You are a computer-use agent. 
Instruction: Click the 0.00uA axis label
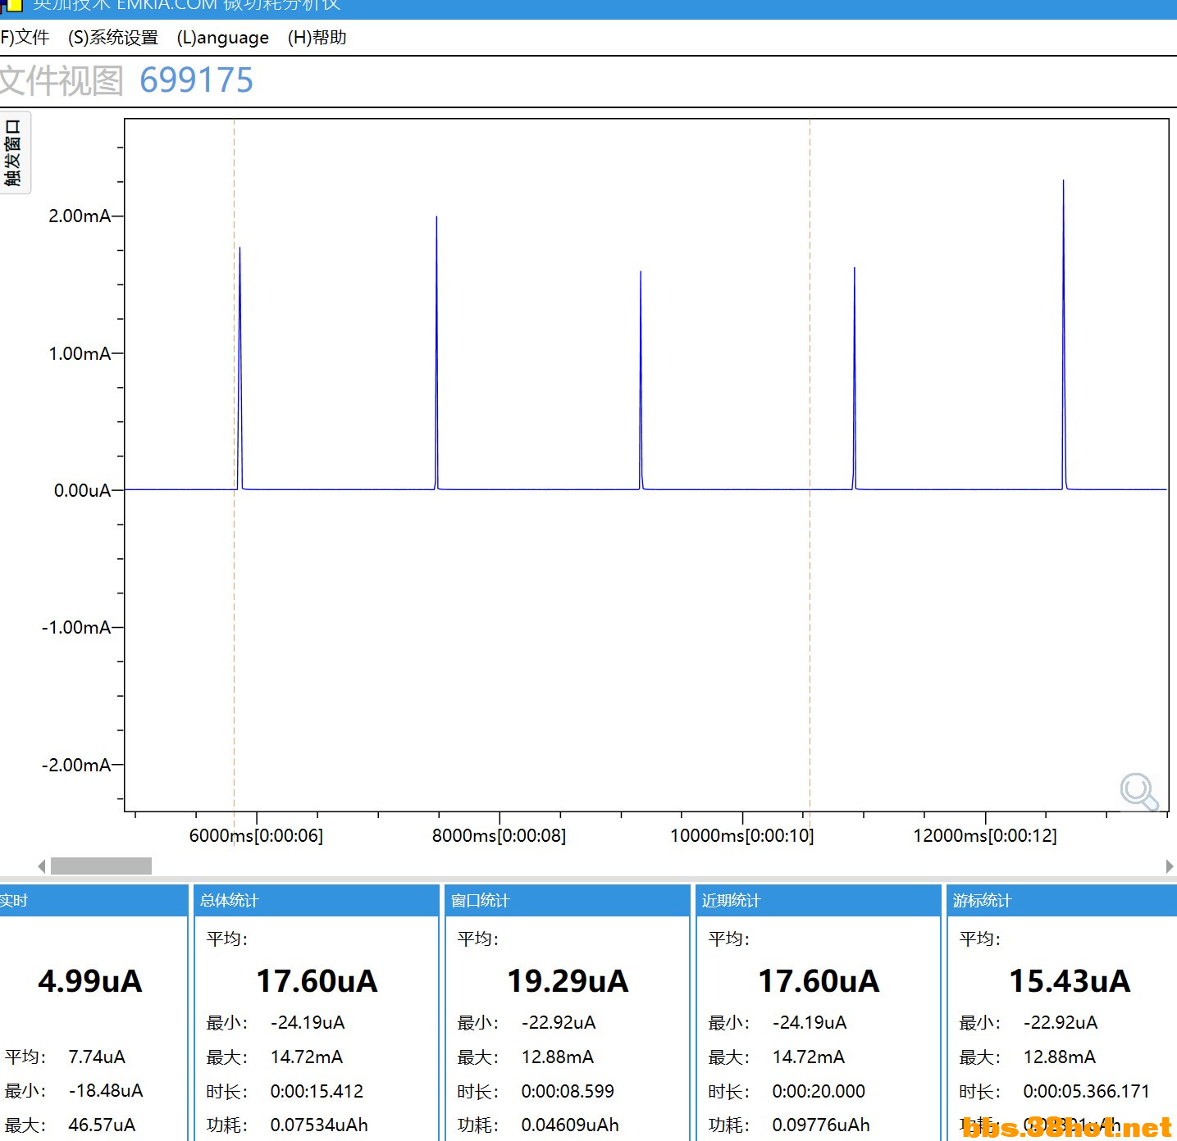82,491
